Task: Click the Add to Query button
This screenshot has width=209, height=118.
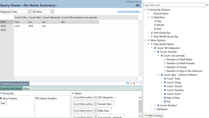Action: [x=154, y=116]
